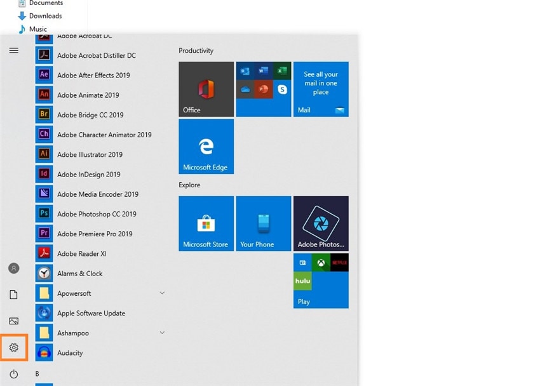Open the Play folder tile with Hulu
The width and height of the screenshot is (540, 386).
[x=321, y=281]
